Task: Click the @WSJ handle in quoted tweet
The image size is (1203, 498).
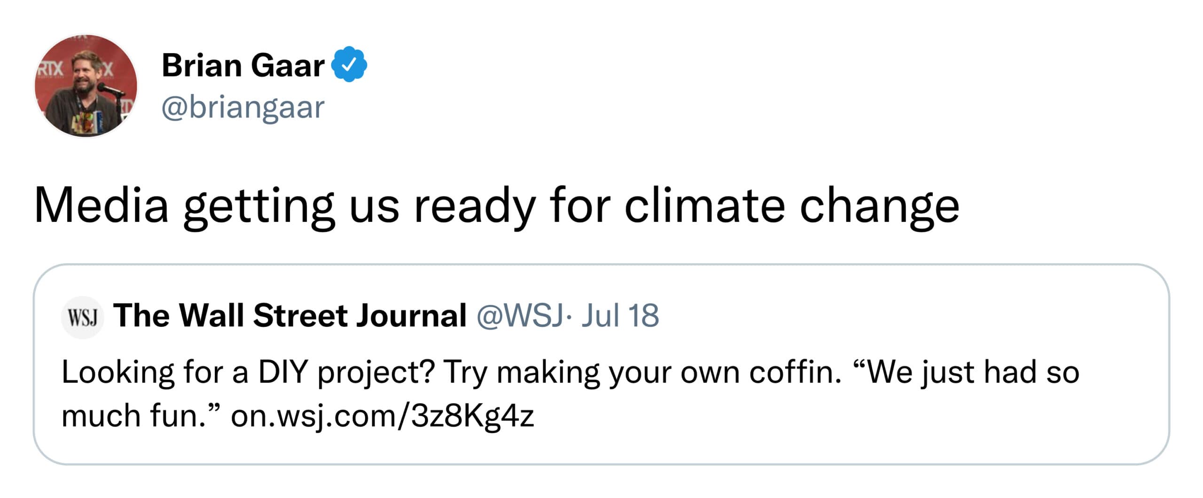Action: tap(519, 315)
